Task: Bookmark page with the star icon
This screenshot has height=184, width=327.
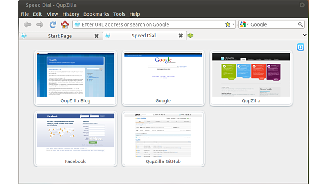Action: pos(227,25)
